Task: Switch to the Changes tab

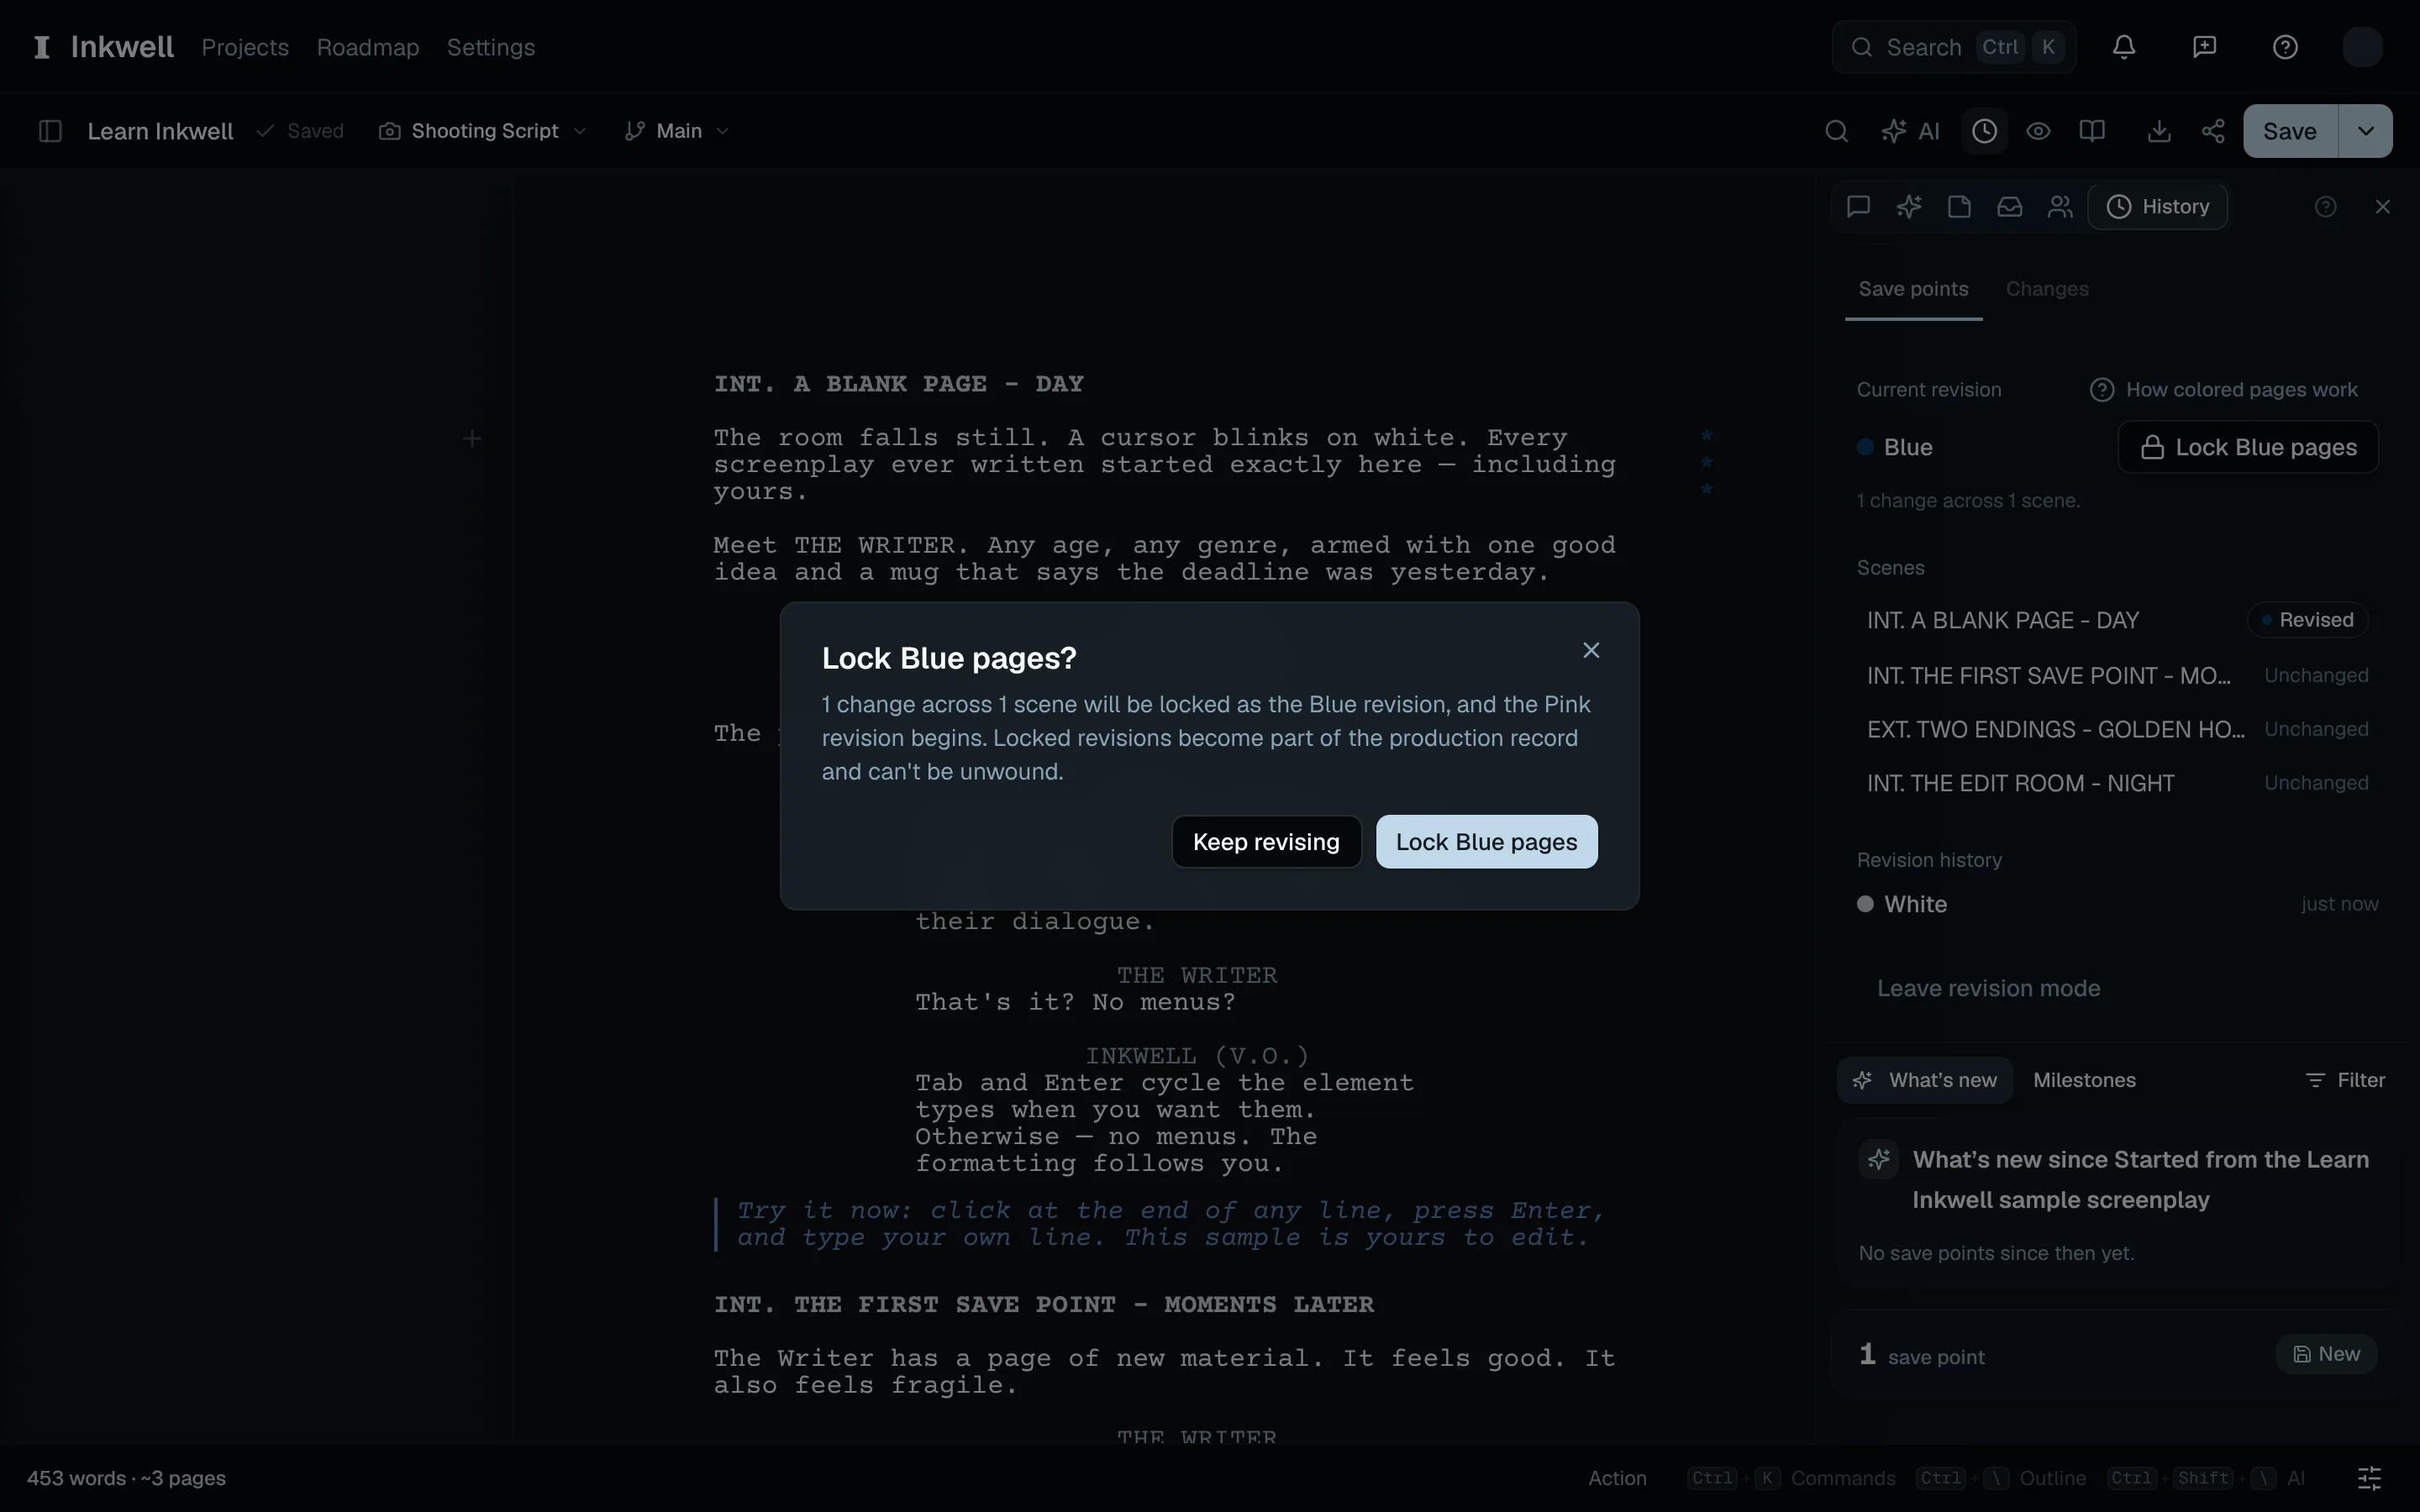Action: point(2047,289)
